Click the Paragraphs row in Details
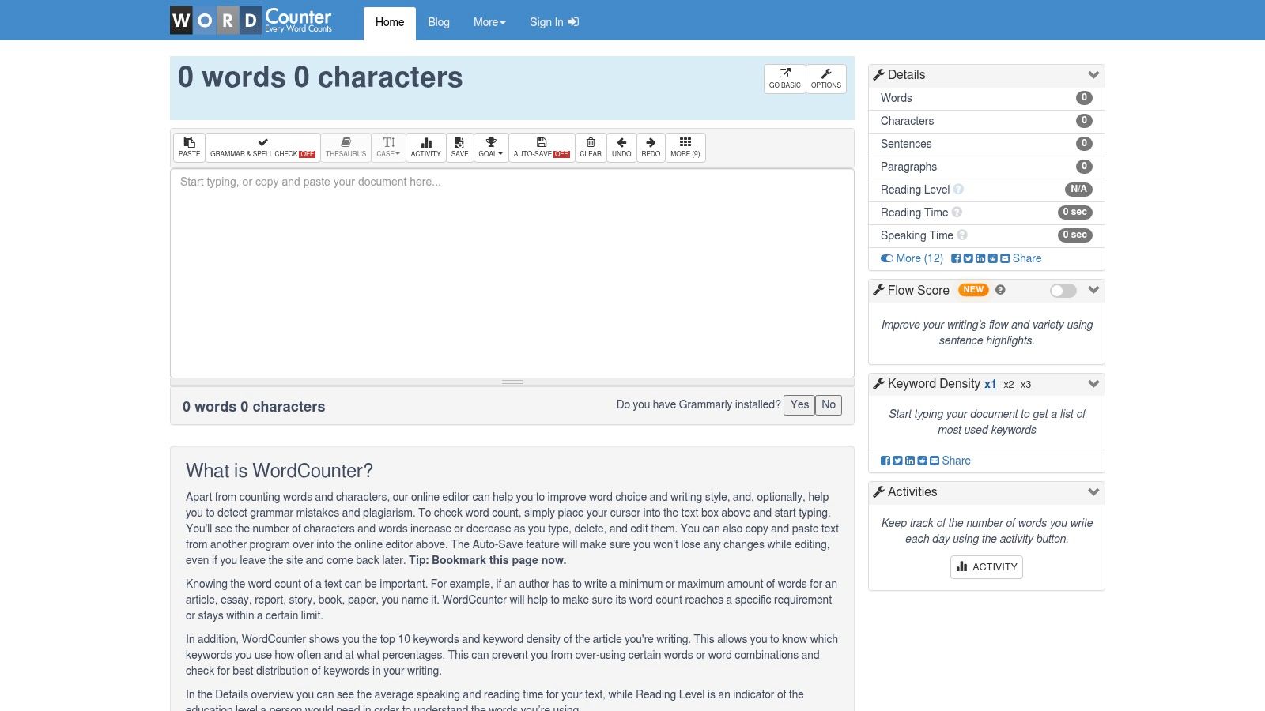1265x711 pixels. click(986, 167)
